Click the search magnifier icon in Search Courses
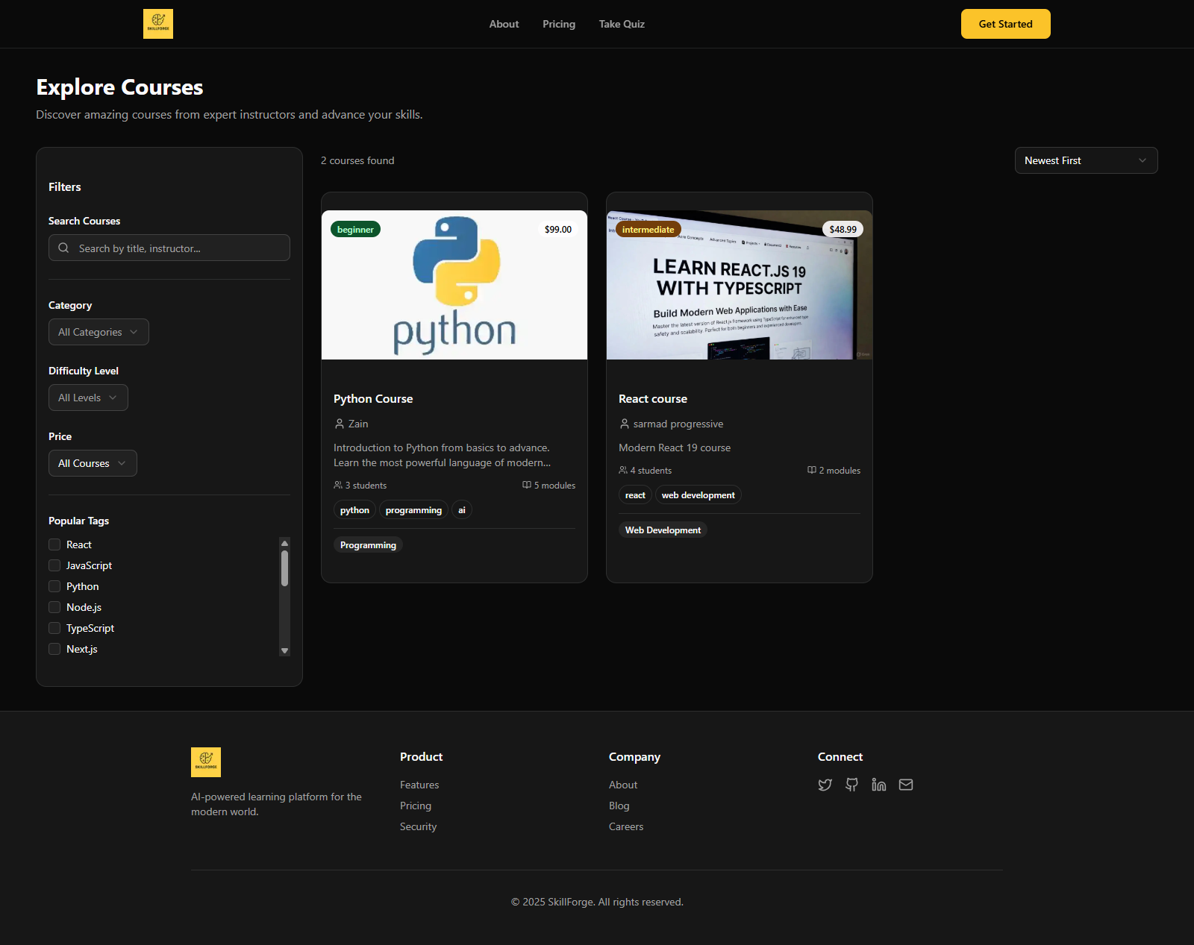This screenshot has height=945, width=1194. click(63, 248)
